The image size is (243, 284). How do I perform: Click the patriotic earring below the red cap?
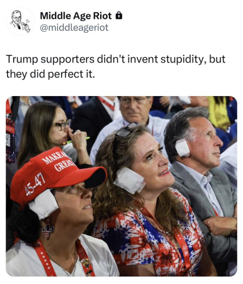(48, 229)
